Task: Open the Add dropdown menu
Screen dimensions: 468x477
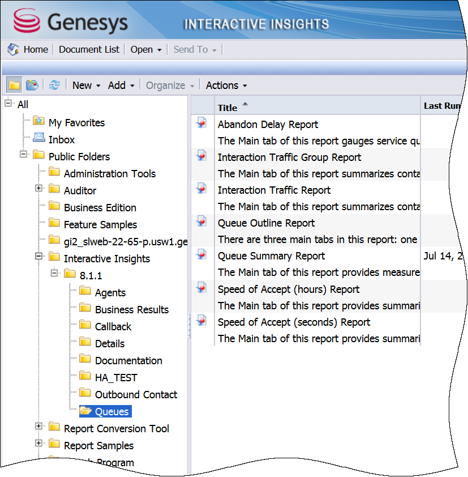Action: [121, 86]
